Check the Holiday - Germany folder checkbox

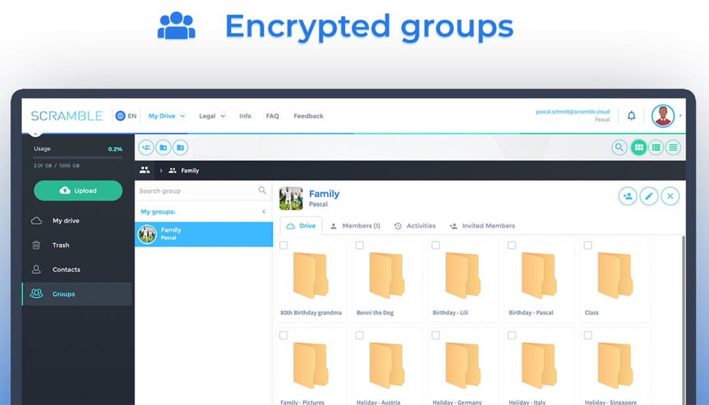click(435, 335)
